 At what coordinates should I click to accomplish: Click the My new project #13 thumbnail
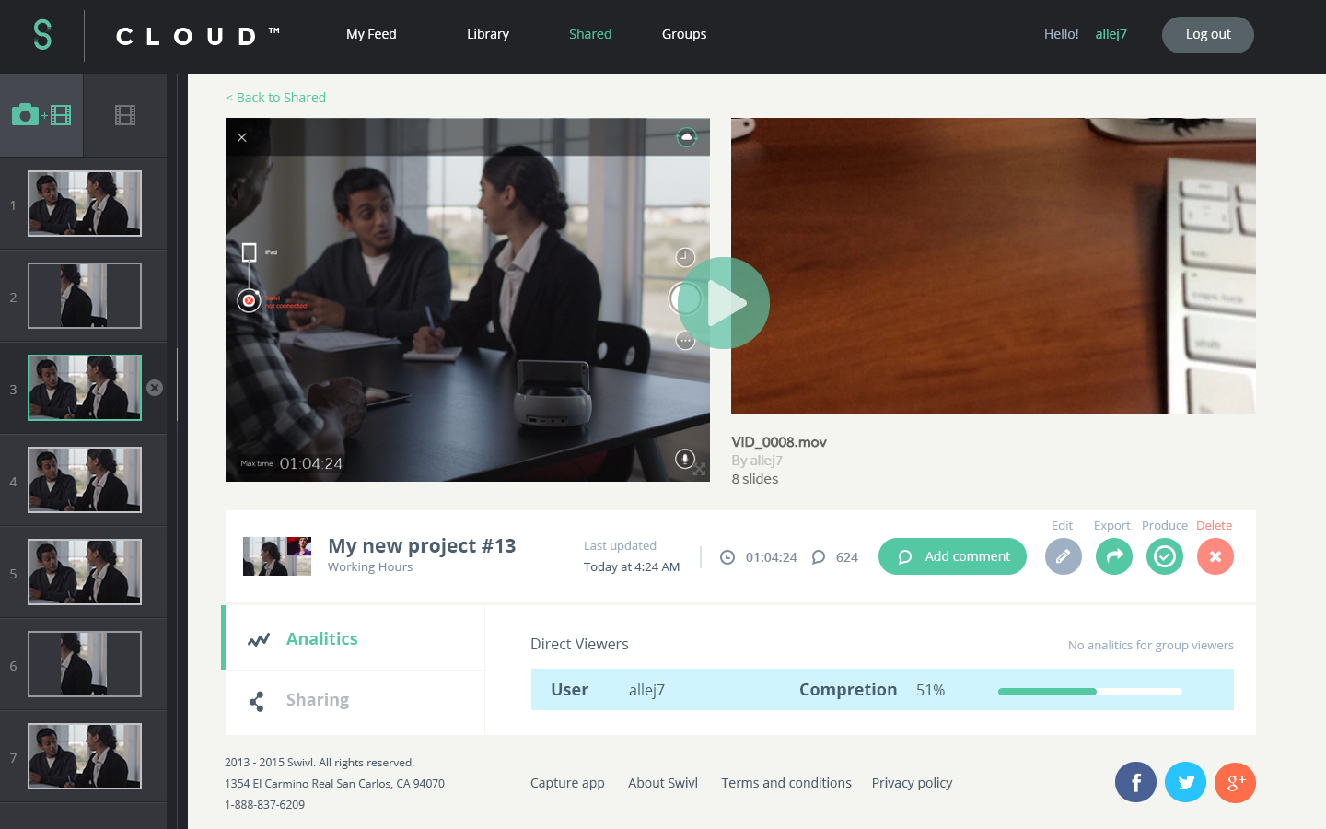point(277,556)
